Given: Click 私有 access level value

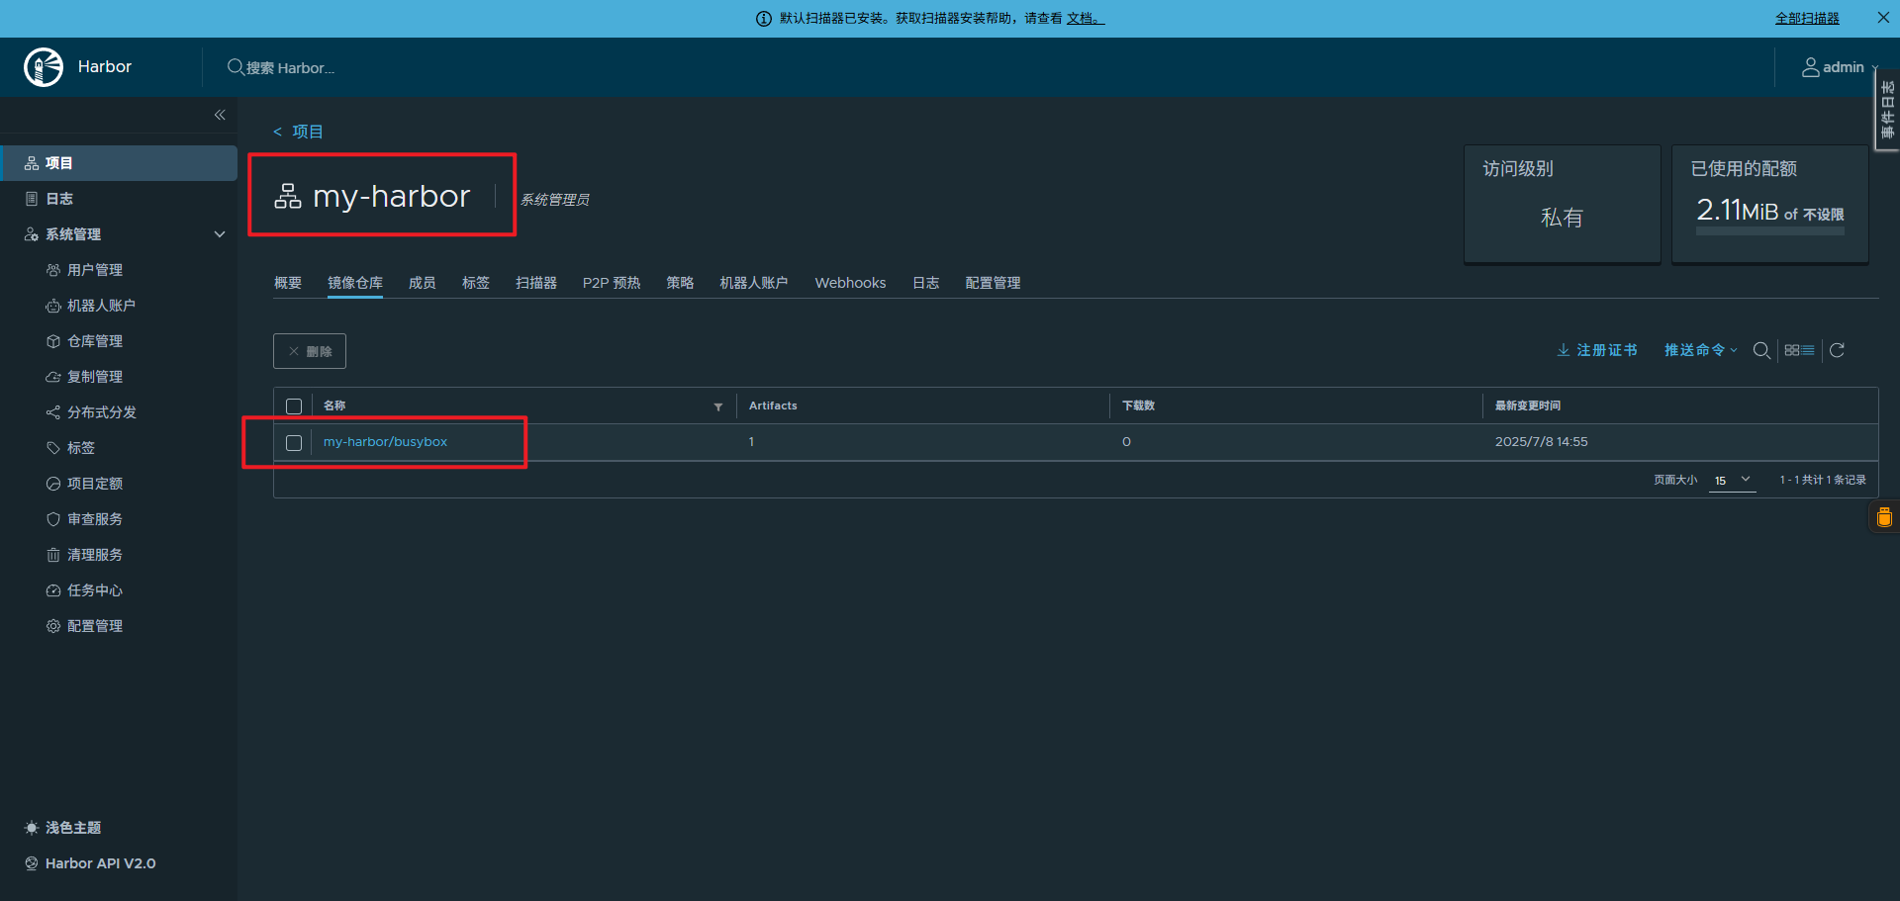Looking at the screenshot, I should click(1562, 218).
